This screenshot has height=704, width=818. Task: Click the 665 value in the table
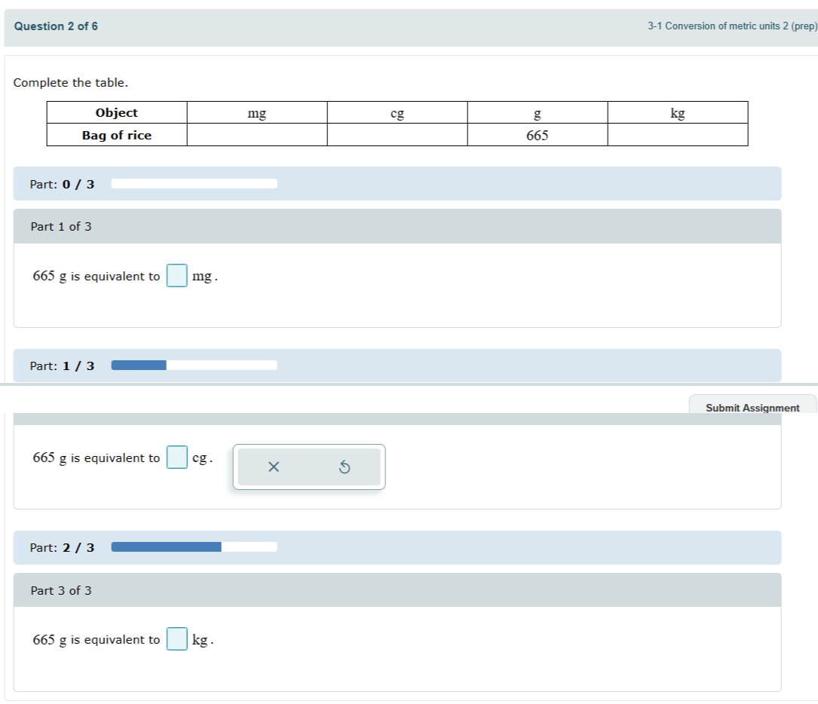tap(538, 136)
